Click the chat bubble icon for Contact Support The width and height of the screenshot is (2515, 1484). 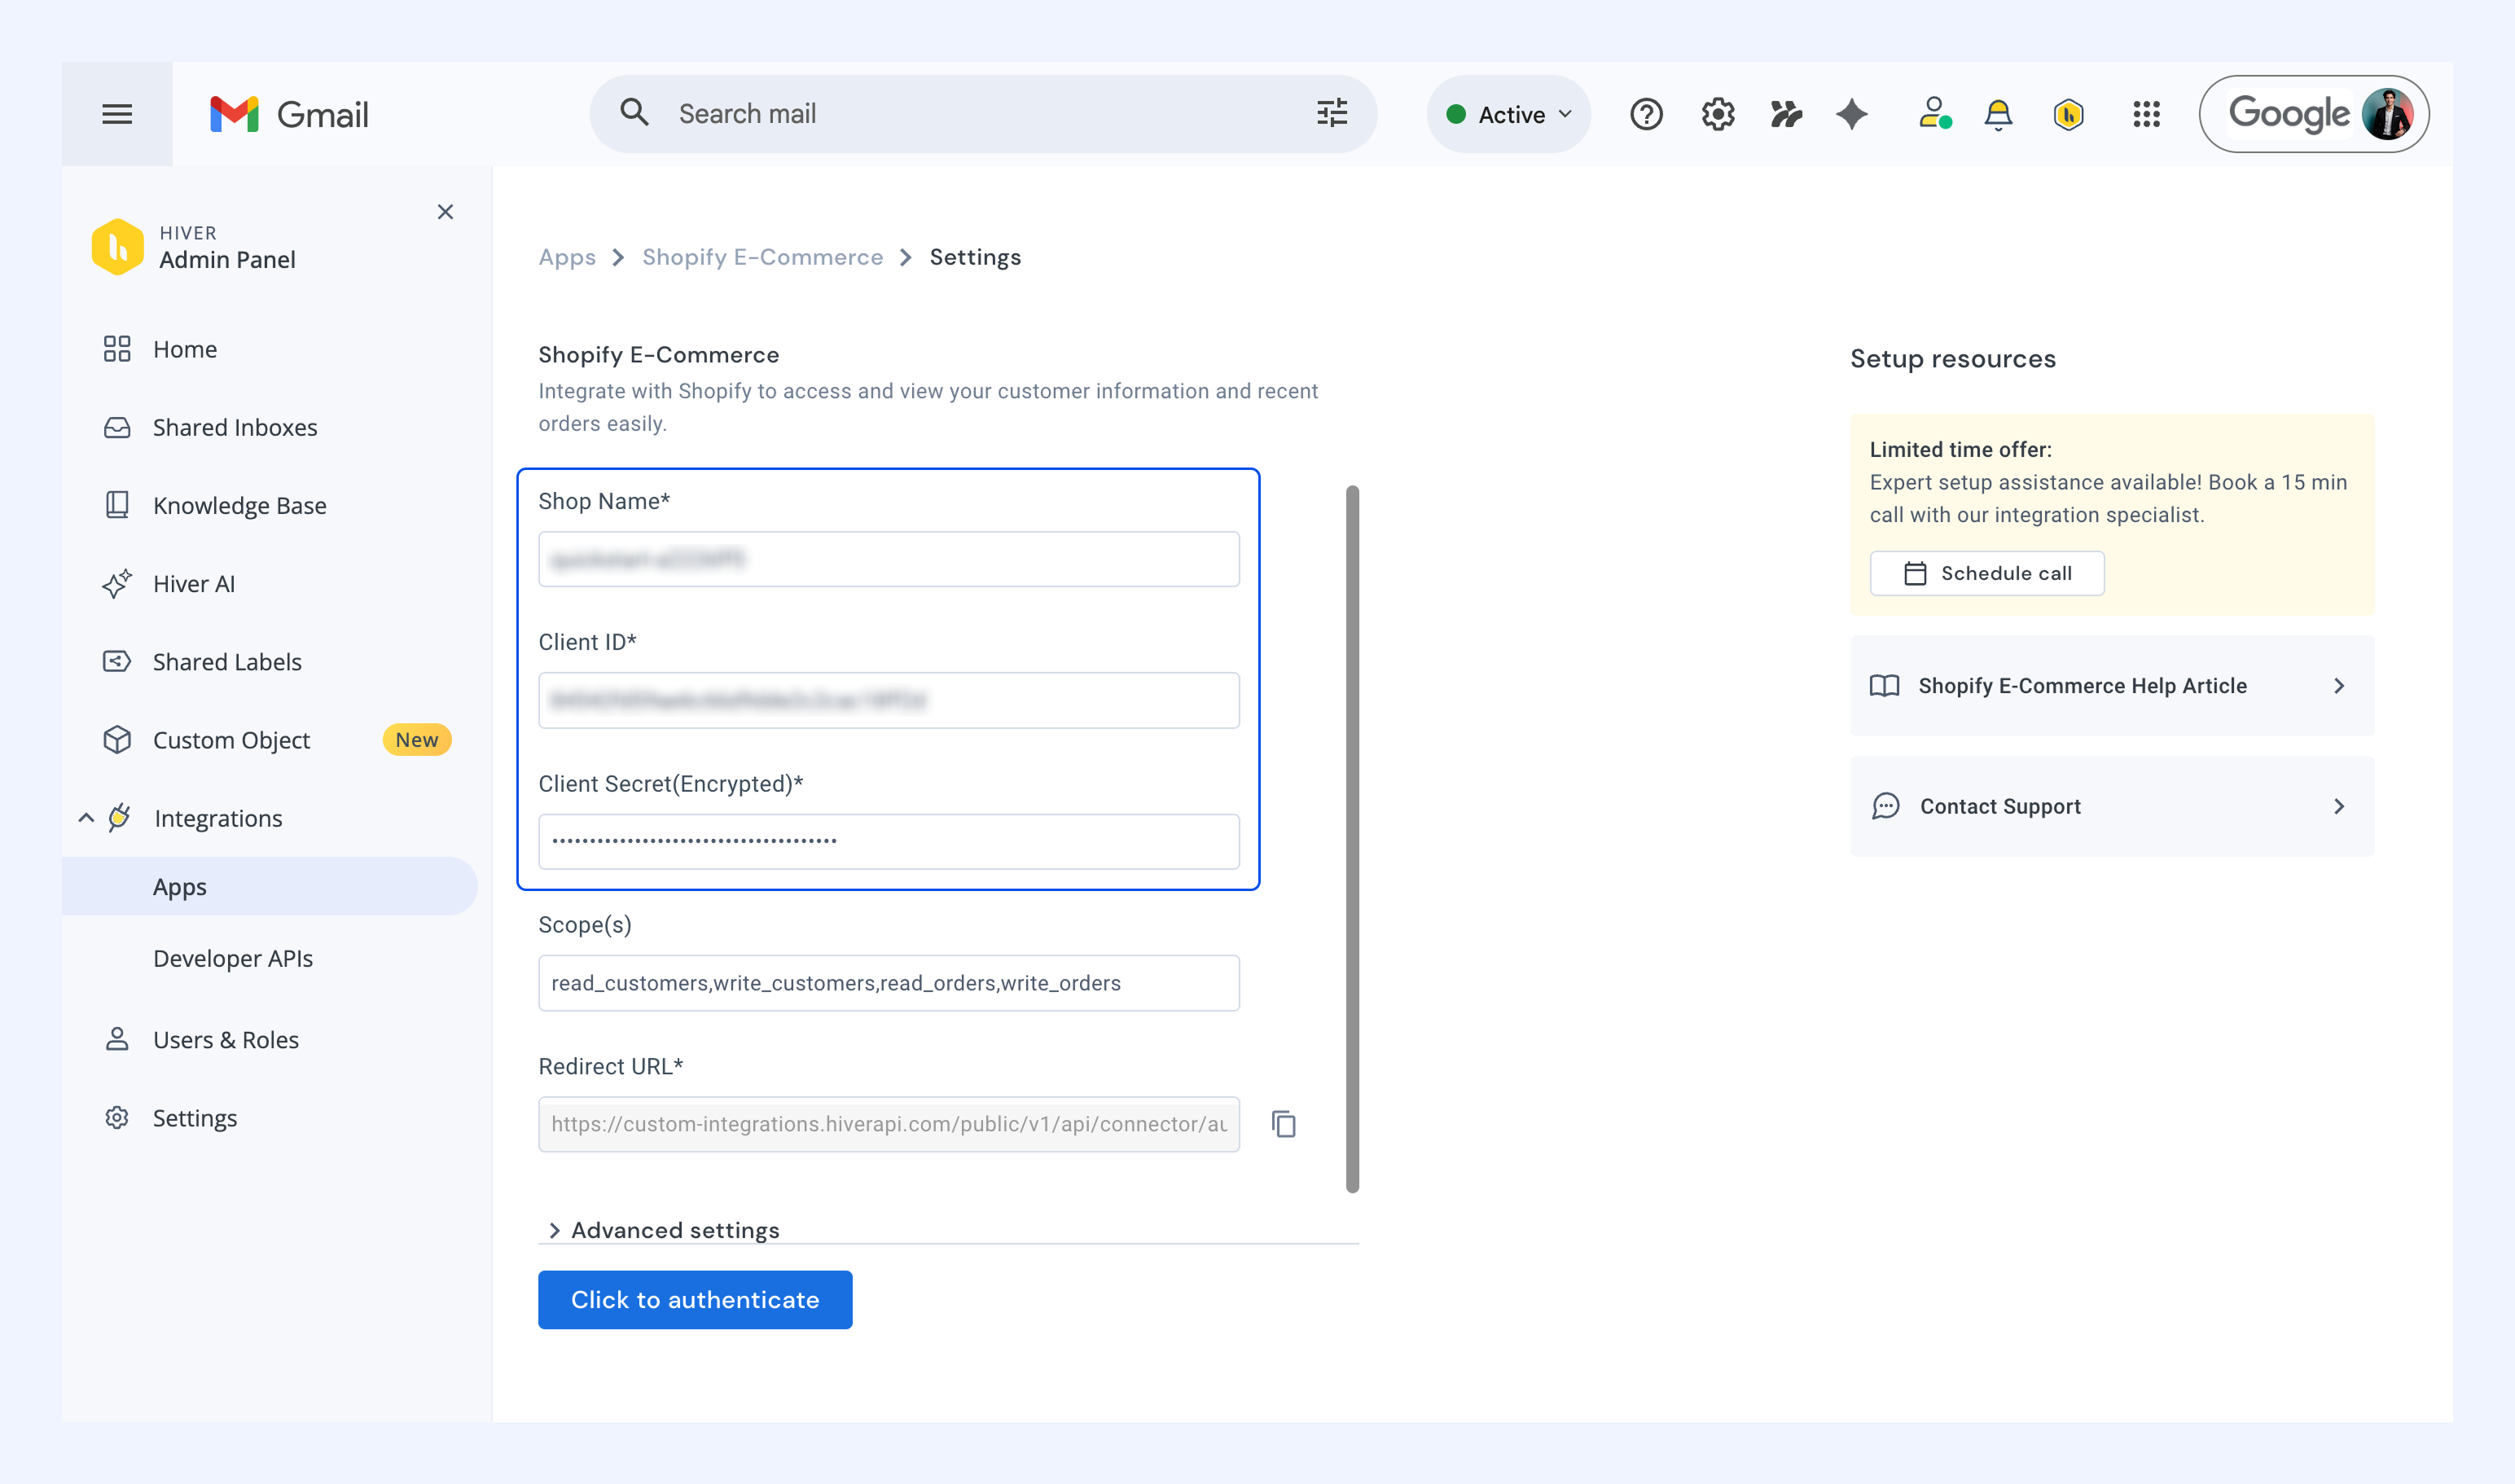coord(1886,806)
